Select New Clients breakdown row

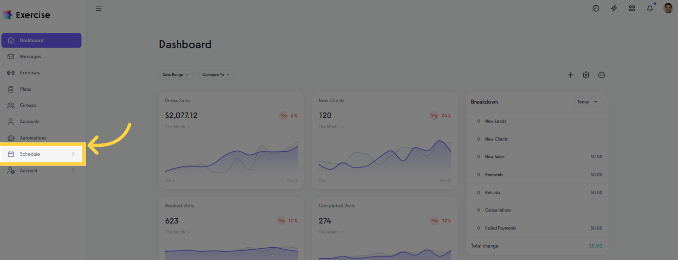[536, 139]
